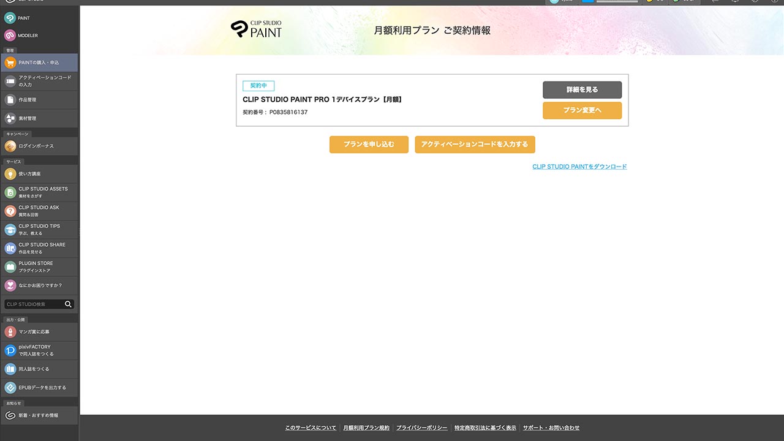Screen dimensions: 784x441
Task: Click the 月額利用プラン ご契約情報 heading
Action: [432, 30]
